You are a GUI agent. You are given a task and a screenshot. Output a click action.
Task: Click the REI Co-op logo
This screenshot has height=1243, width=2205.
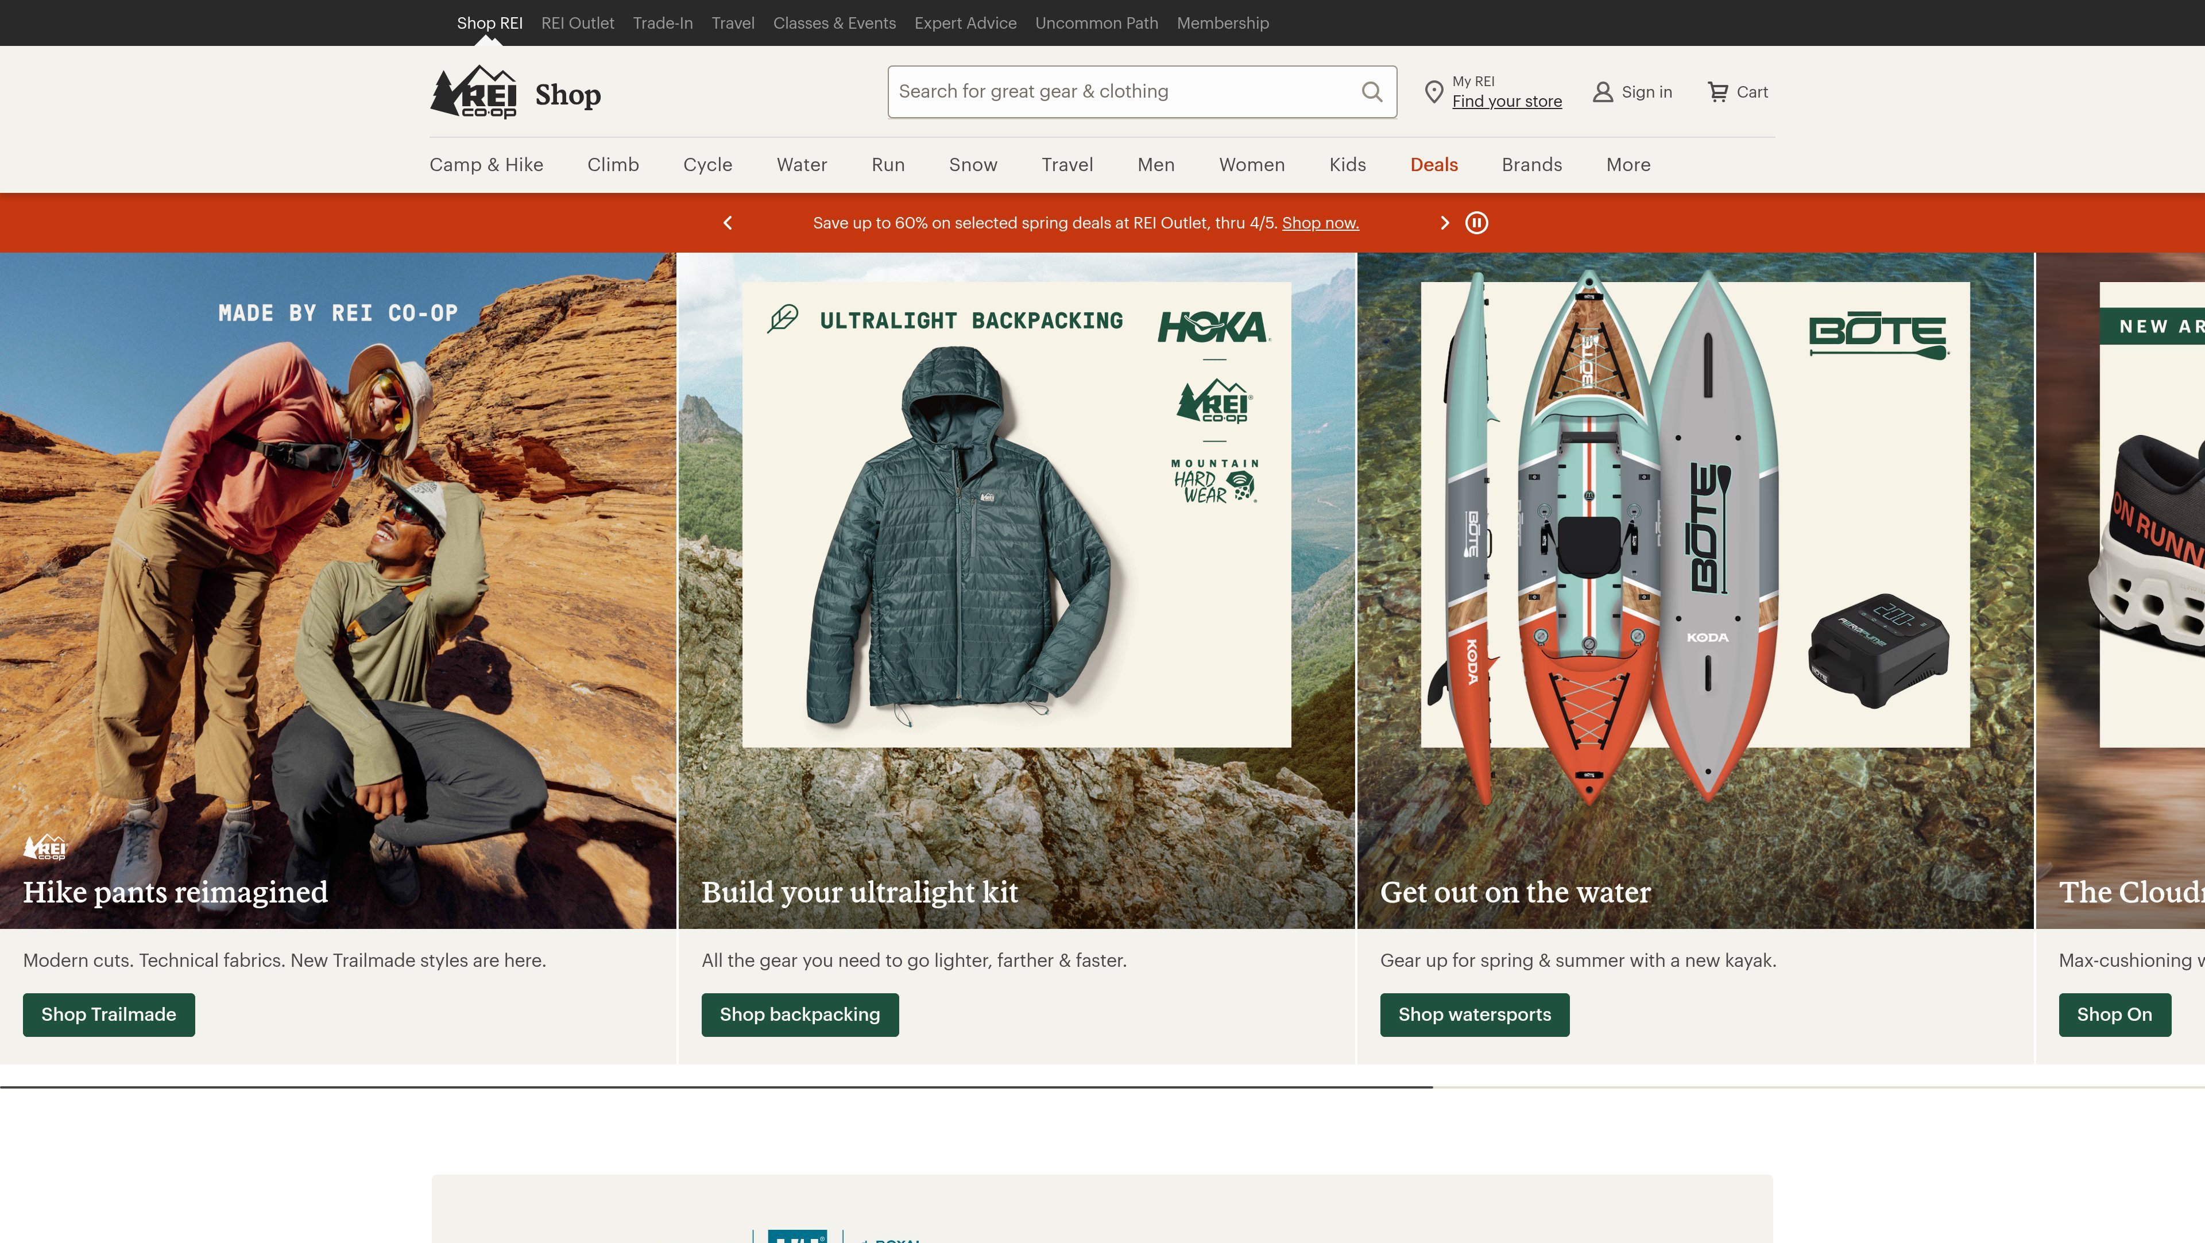pyautogui.click(x=473, y=92)
